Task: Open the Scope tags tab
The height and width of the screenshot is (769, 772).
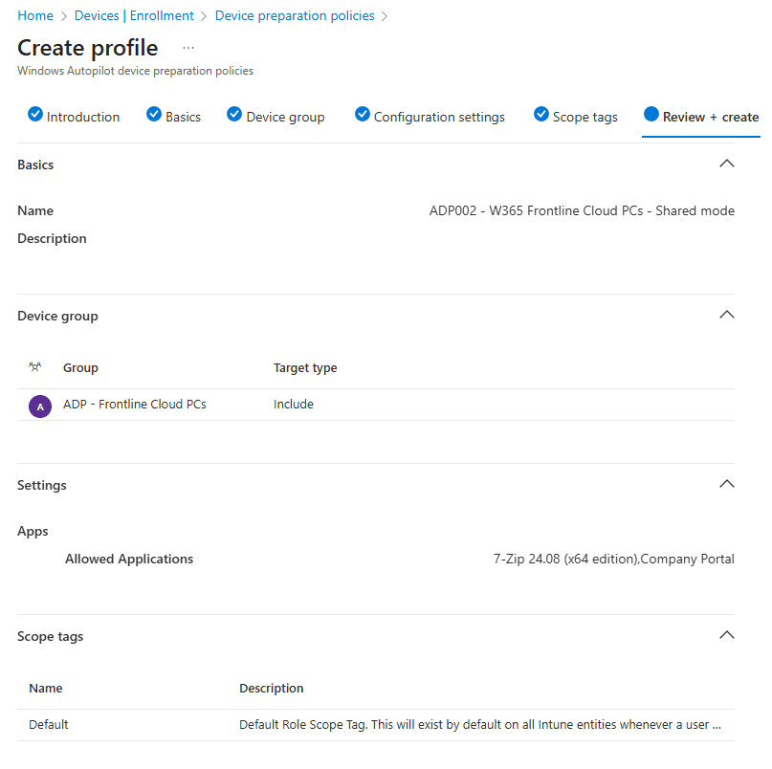Action: tap(585, 118)
